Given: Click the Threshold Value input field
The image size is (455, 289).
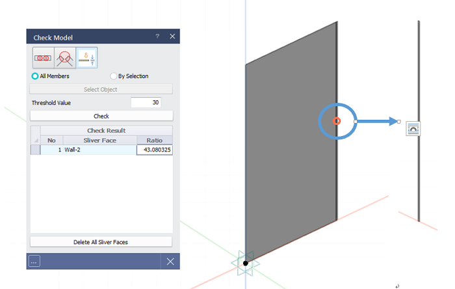Looking at the screenshot, I should pos(146,103).
